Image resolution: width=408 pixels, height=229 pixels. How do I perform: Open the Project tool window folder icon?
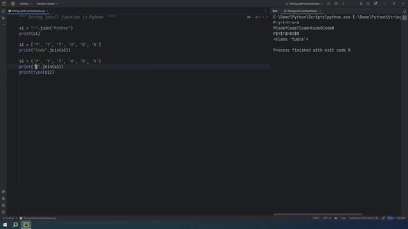[x=3, y=11]
